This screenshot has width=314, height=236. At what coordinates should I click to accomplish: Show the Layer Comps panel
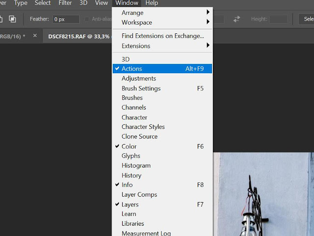[162, 195]
